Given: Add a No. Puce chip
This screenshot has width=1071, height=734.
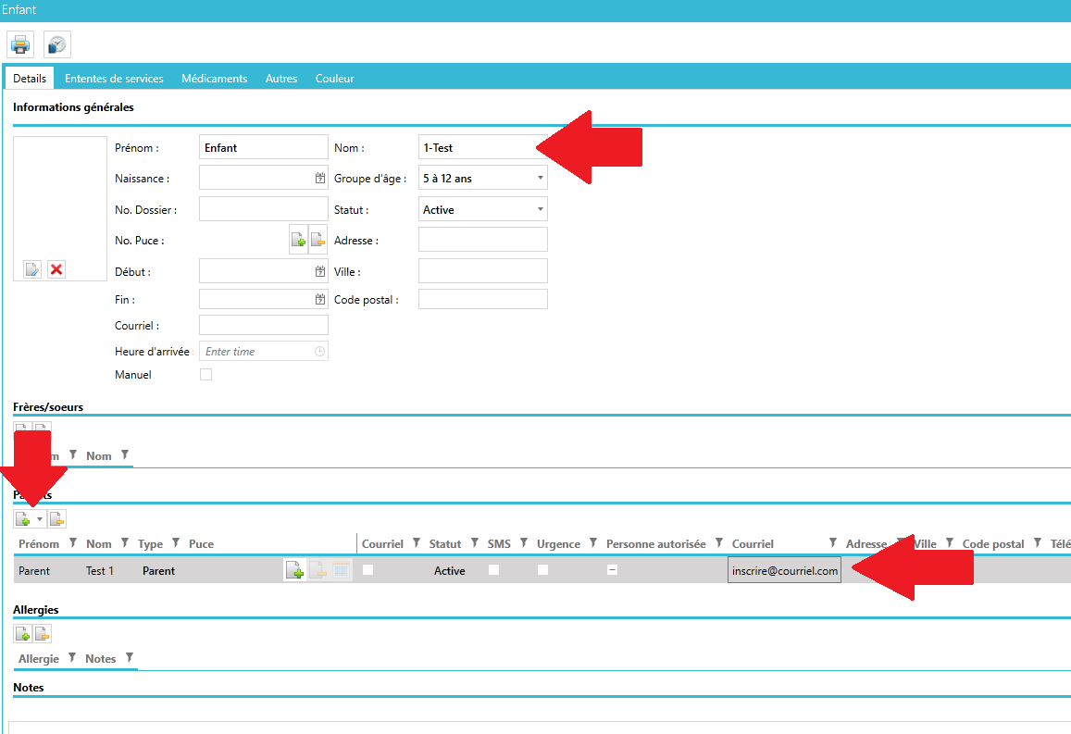Looking at the screenshot, I should pos(298,240).
